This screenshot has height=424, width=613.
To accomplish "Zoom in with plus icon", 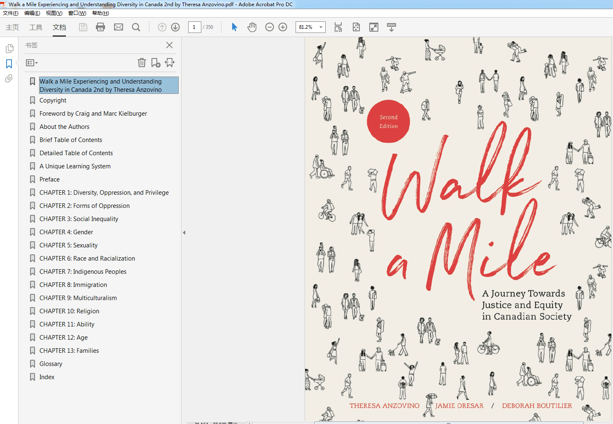I will [x=283, y=27].
